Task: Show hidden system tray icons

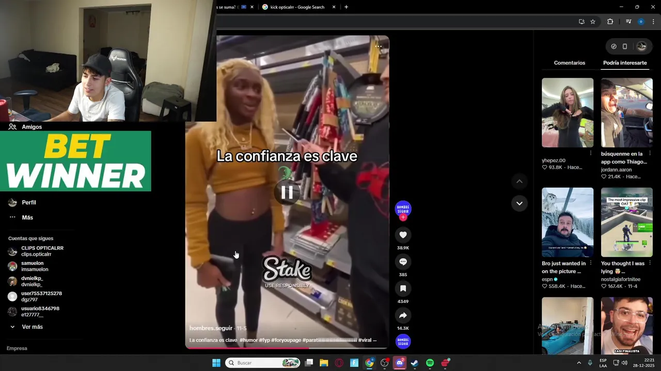Action: [579, 363]
